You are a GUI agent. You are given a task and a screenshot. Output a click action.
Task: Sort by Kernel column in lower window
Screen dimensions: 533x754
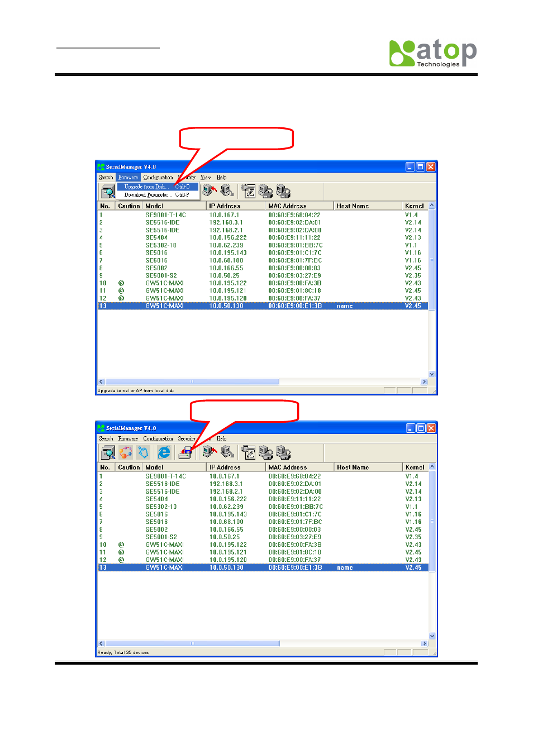point(415,467)
